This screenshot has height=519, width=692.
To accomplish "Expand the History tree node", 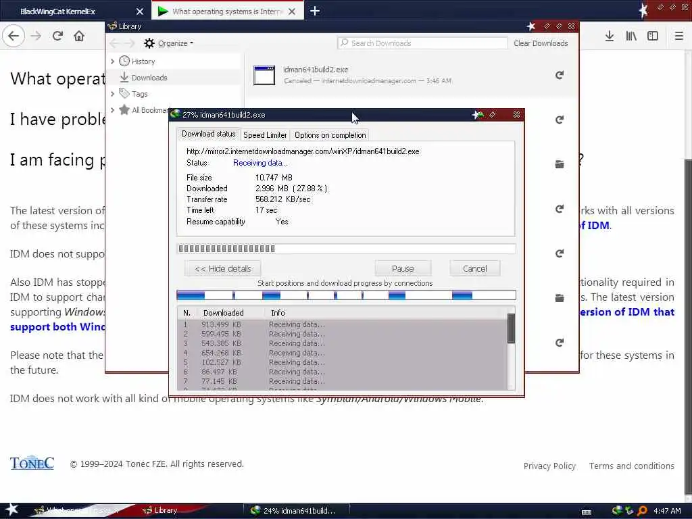I will 113,61.
